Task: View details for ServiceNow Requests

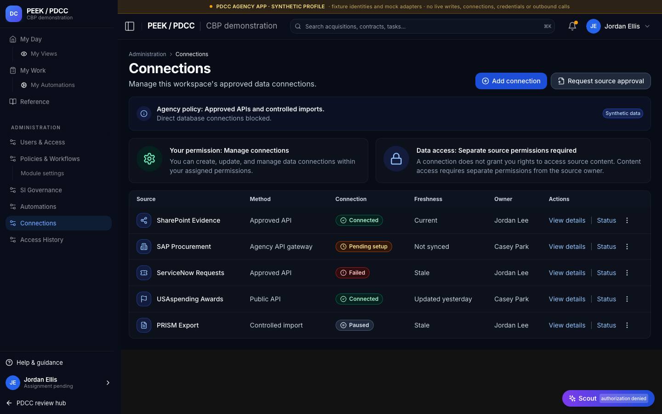Action: (567, 273)
